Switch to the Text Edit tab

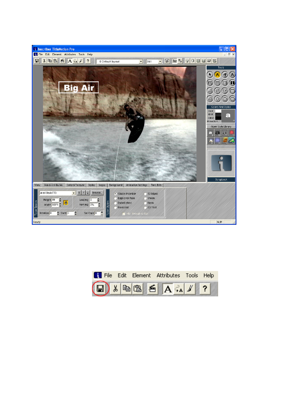pos(157,185)
